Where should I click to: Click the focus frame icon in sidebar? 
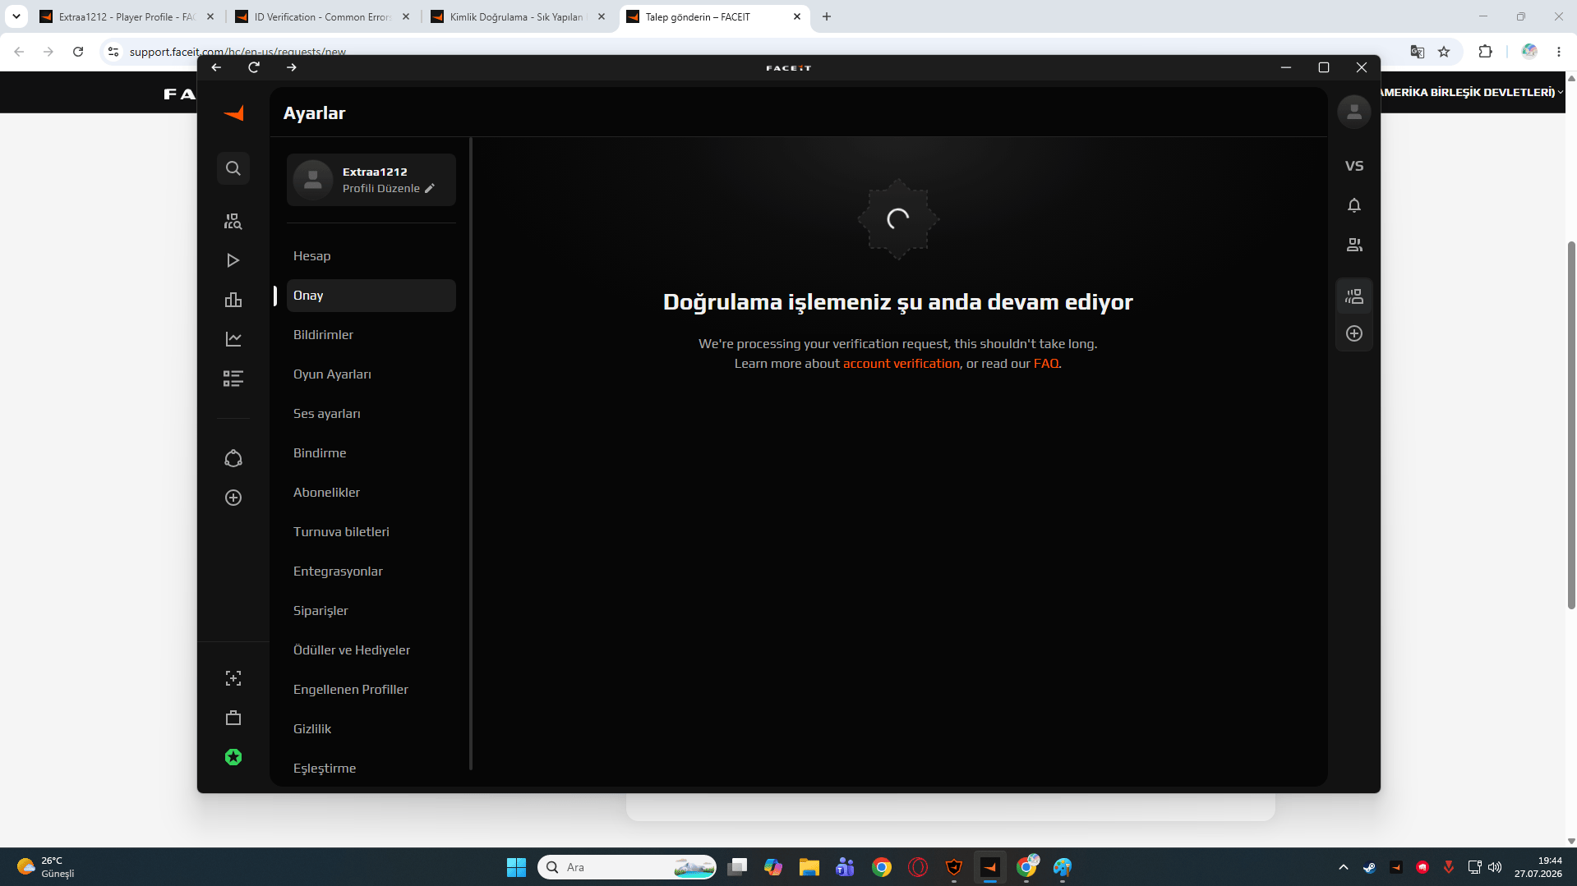233,678
